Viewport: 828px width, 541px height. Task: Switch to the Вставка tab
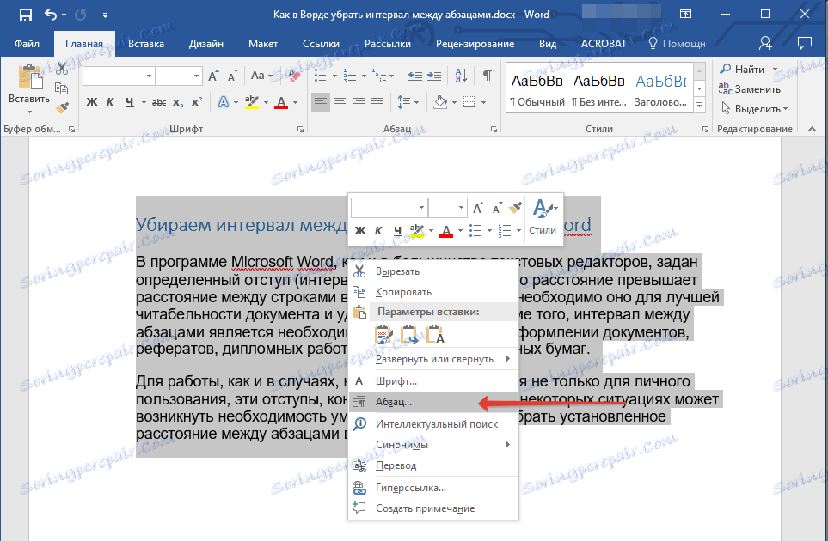click(146, 44)
